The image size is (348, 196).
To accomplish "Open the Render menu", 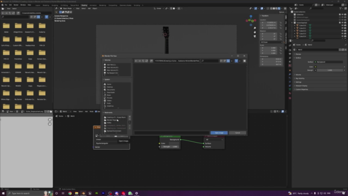I will [16, 5].
